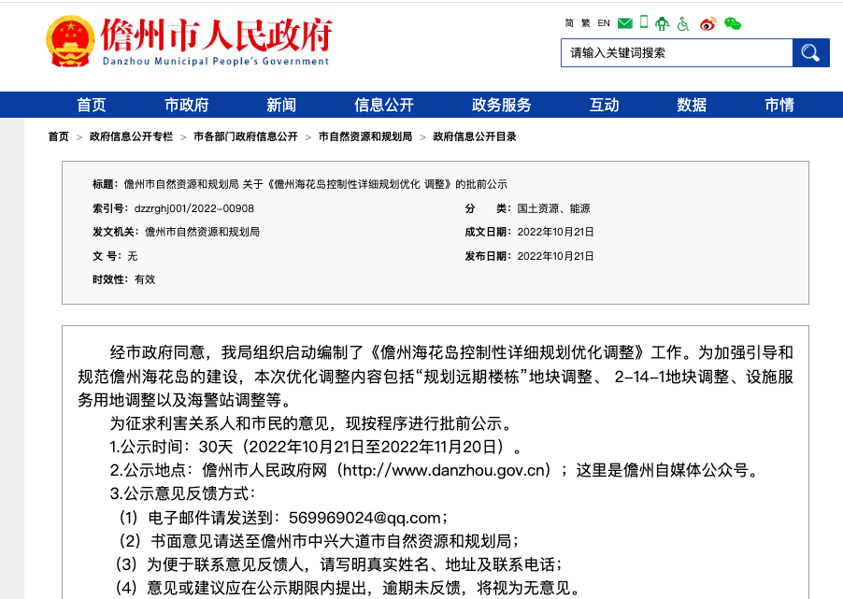Screen dimensions: 843x599
Task: Open 市情 navigation menu
Action: tap(779, 105)
